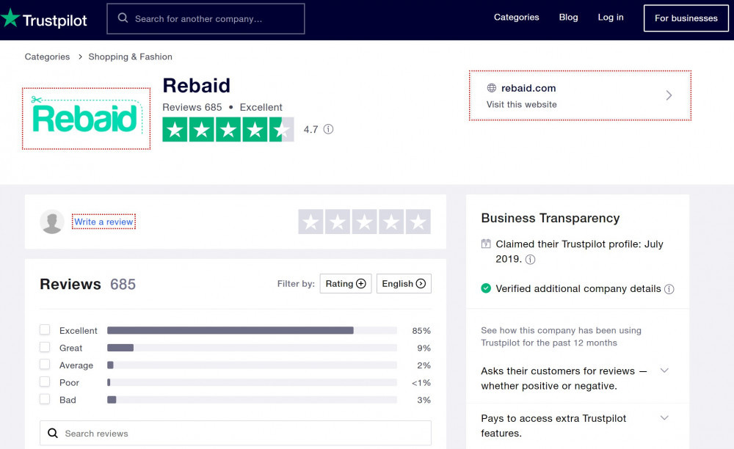
Task: Check the Excellent rating filter
Action: point(45,329)
